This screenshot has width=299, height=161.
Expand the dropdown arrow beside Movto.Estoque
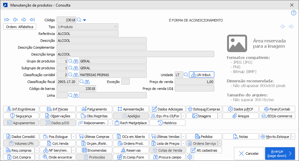coord(293,136)
